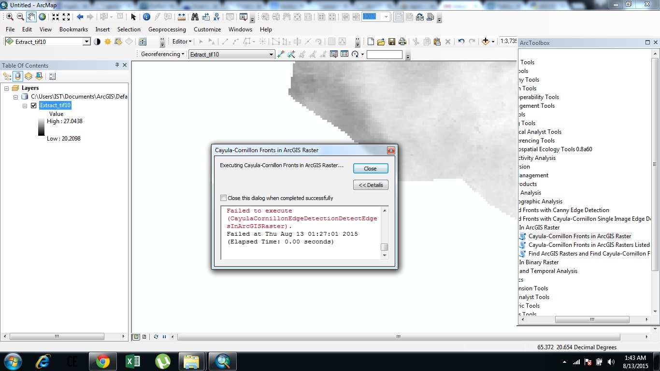Click the georeferencing rotation value field
This screenshot has height=371, width=660.
384,55
